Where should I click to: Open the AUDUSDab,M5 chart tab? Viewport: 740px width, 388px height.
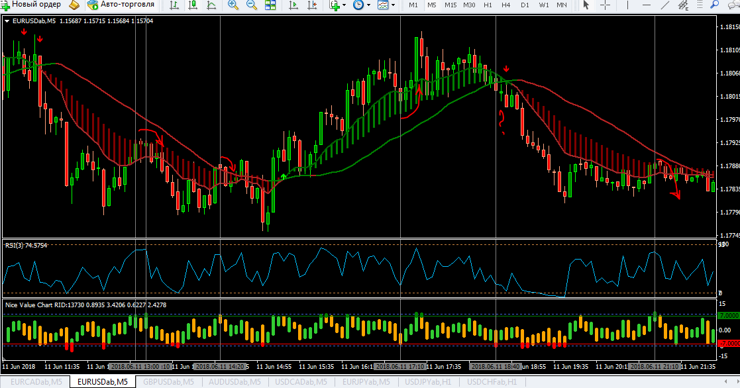(x=235, y=382)
